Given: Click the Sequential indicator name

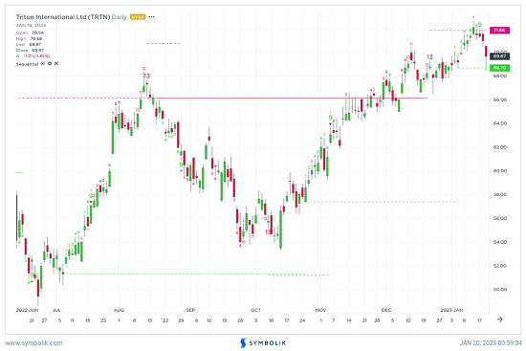Looking at the screenshot, I should [x=27, y=64].
